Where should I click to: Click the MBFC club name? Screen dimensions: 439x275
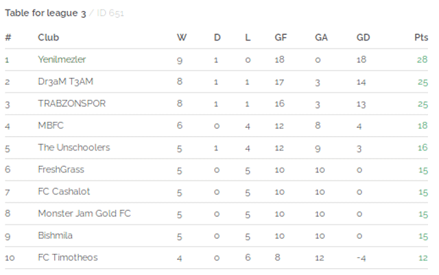51,125
